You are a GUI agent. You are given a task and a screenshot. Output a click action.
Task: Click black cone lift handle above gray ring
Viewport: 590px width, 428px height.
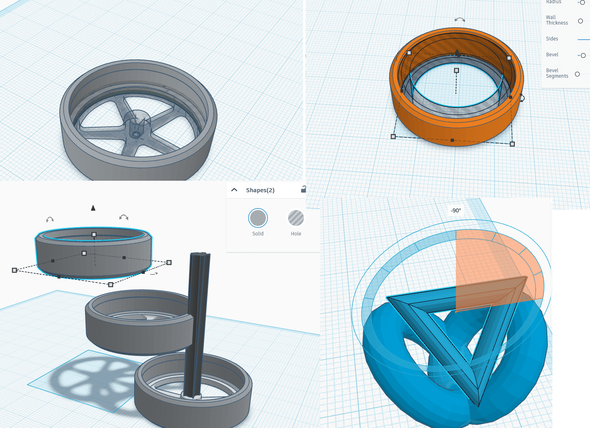click(x=93, y=208)
